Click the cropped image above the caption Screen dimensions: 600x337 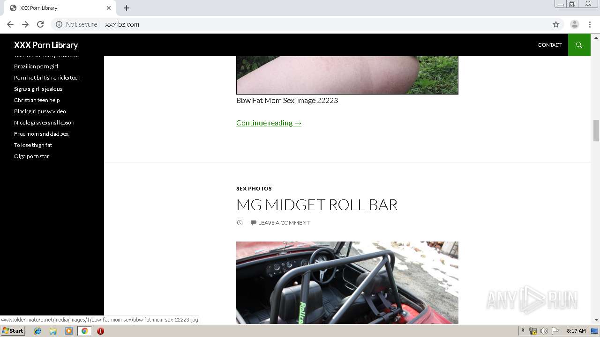point(347,75)
